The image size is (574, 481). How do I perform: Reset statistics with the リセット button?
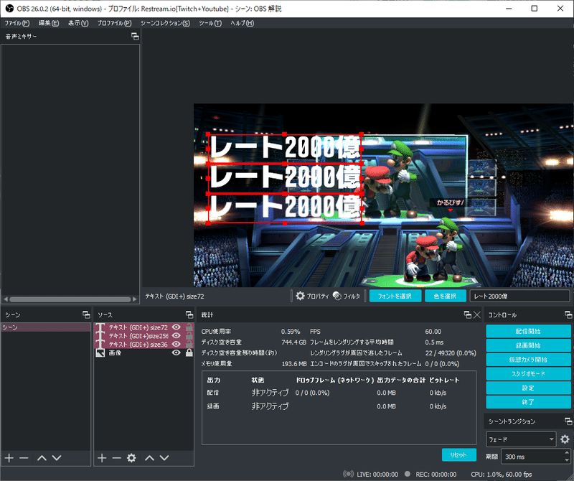tap(459, 454)
